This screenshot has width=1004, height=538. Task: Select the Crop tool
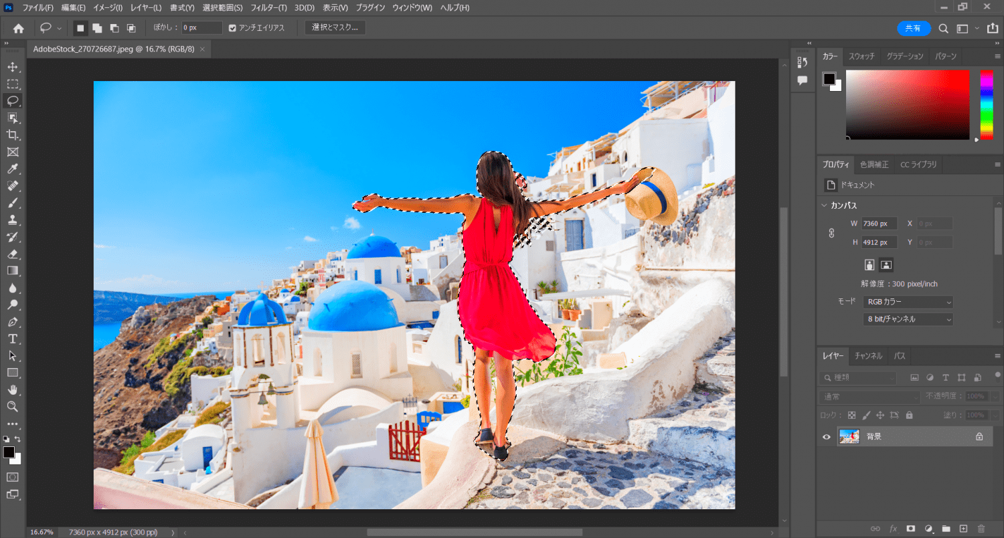tap(12, 135)
